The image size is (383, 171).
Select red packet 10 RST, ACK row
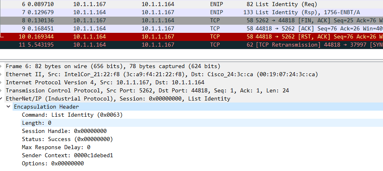pyautogui.click(x=191, y=36)
